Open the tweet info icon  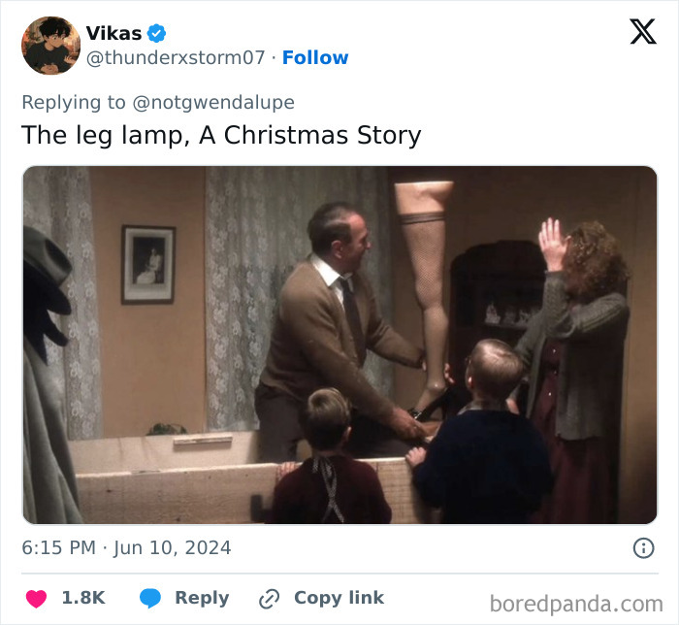pyautogui.click(x=643, y=548)
